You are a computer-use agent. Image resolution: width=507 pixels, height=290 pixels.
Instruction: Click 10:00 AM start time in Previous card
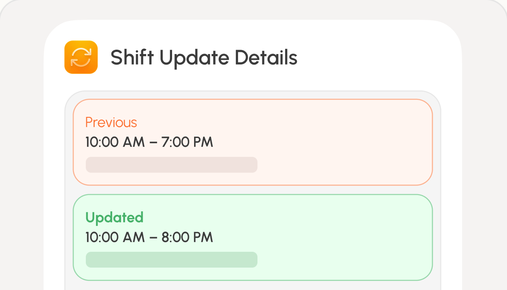(115, 142)
